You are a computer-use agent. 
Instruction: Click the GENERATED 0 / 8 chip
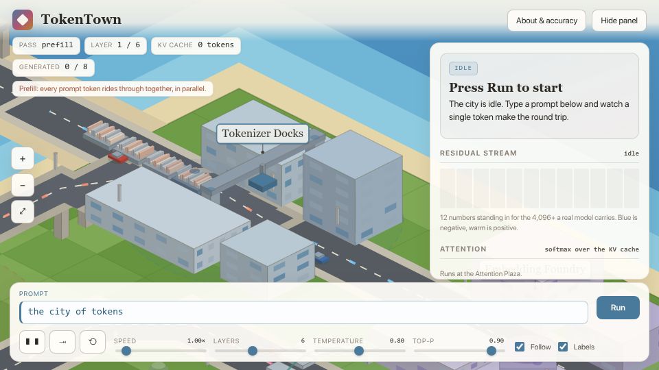pos(54,67)
